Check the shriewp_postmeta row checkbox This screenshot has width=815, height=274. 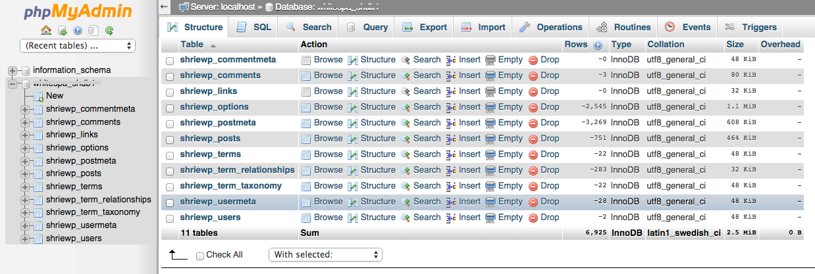[x=170, y=124]
